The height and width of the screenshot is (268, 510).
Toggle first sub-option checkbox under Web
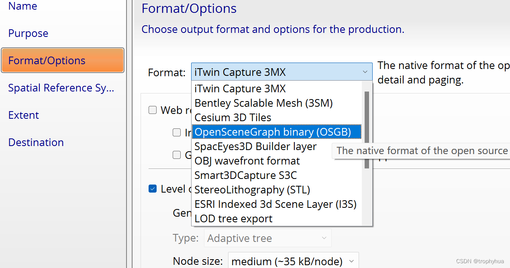tap(177, 132)
